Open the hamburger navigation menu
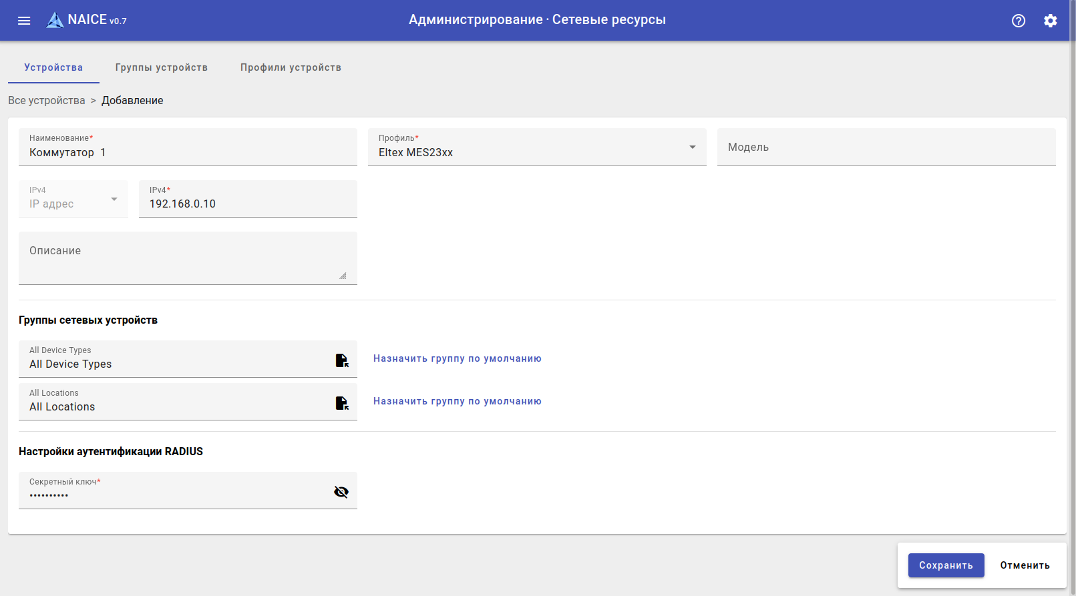 coord(24,20)
